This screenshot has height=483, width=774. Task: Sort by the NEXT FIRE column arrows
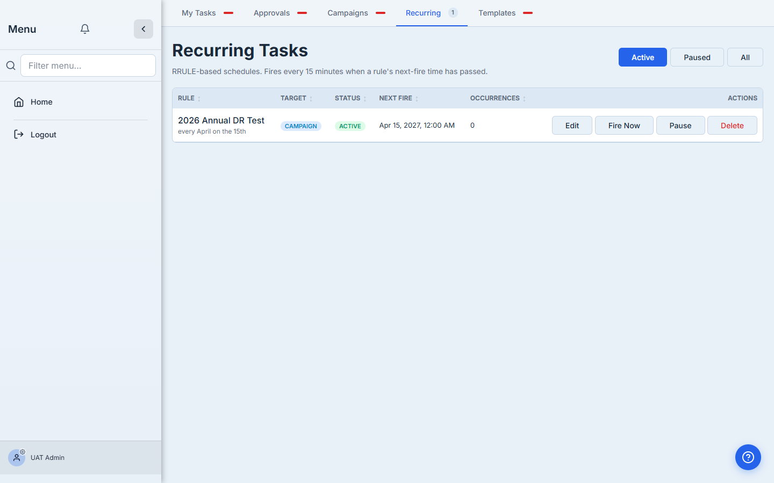pyautogui.click(x=417, y=99)
